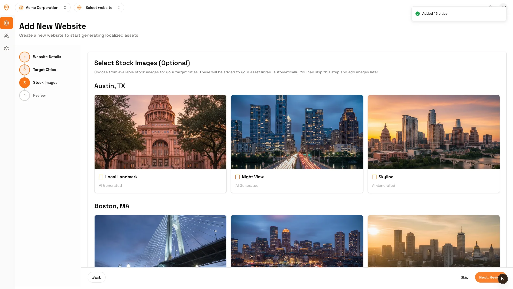The width and height of the screenshot is (513, 289).
Task: Click the chevron arrows on Select website
Action: point(119,7)
